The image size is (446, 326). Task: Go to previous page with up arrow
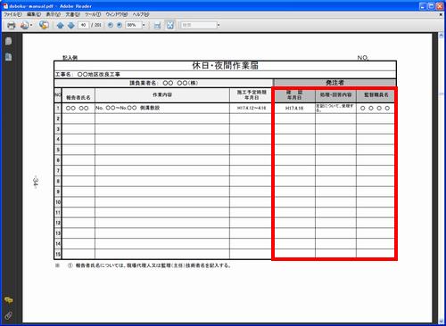pyautogui.click(x=61, y=26)
